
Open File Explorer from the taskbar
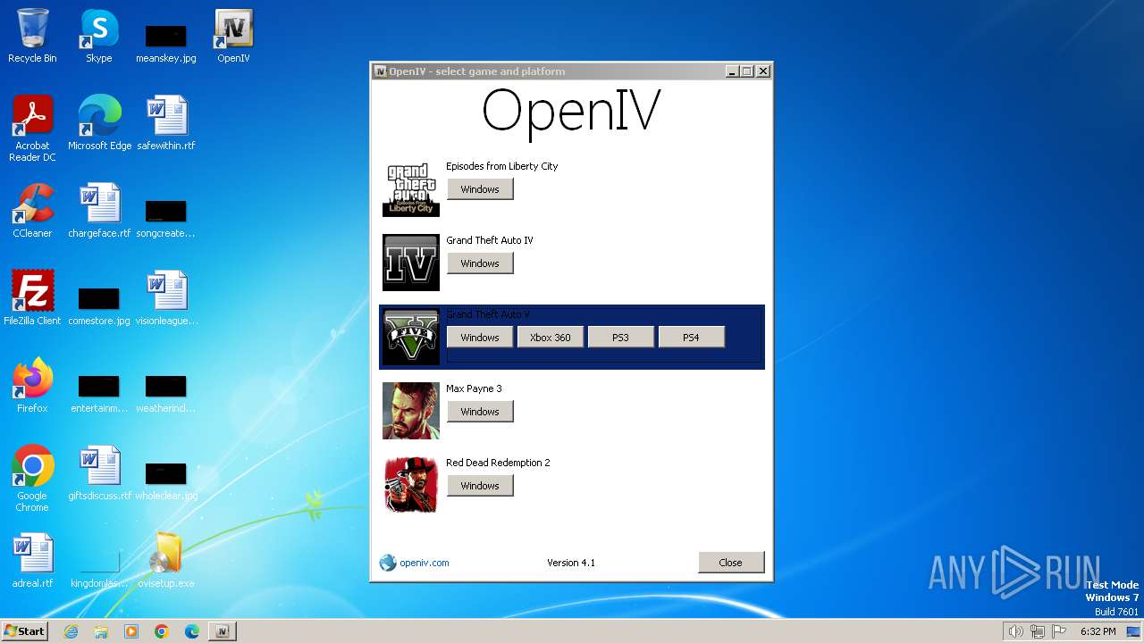(101, 631)
